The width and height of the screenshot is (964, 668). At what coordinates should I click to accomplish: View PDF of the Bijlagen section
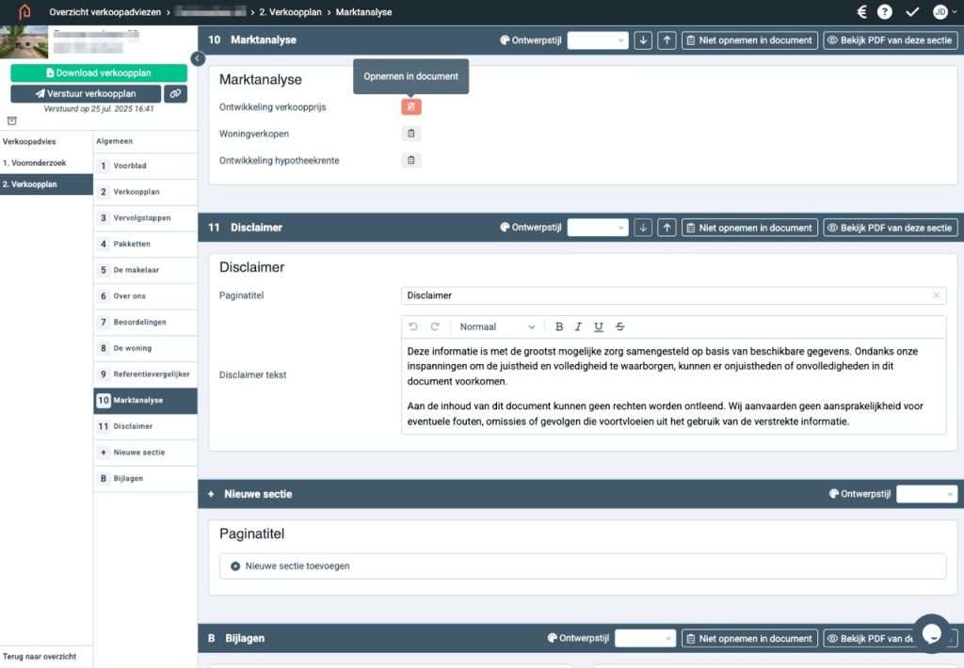coord(870,639)
